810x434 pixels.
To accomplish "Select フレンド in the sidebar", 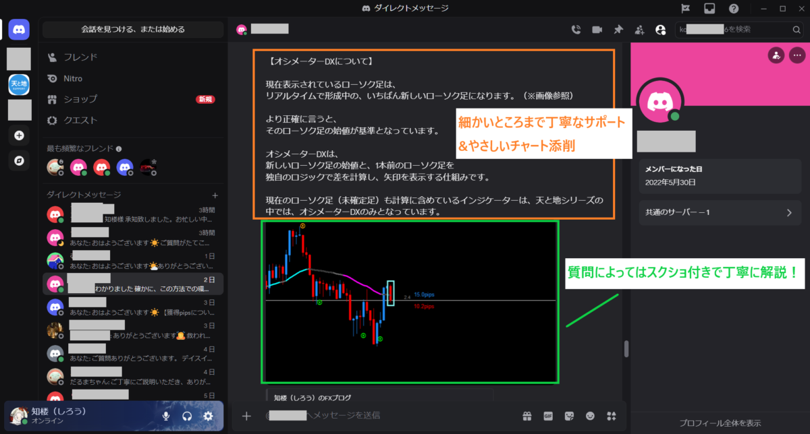I will (81, 57).
